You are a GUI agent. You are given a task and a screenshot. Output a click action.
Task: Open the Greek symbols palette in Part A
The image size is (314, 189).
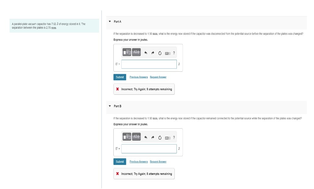(x=136, y=52)
